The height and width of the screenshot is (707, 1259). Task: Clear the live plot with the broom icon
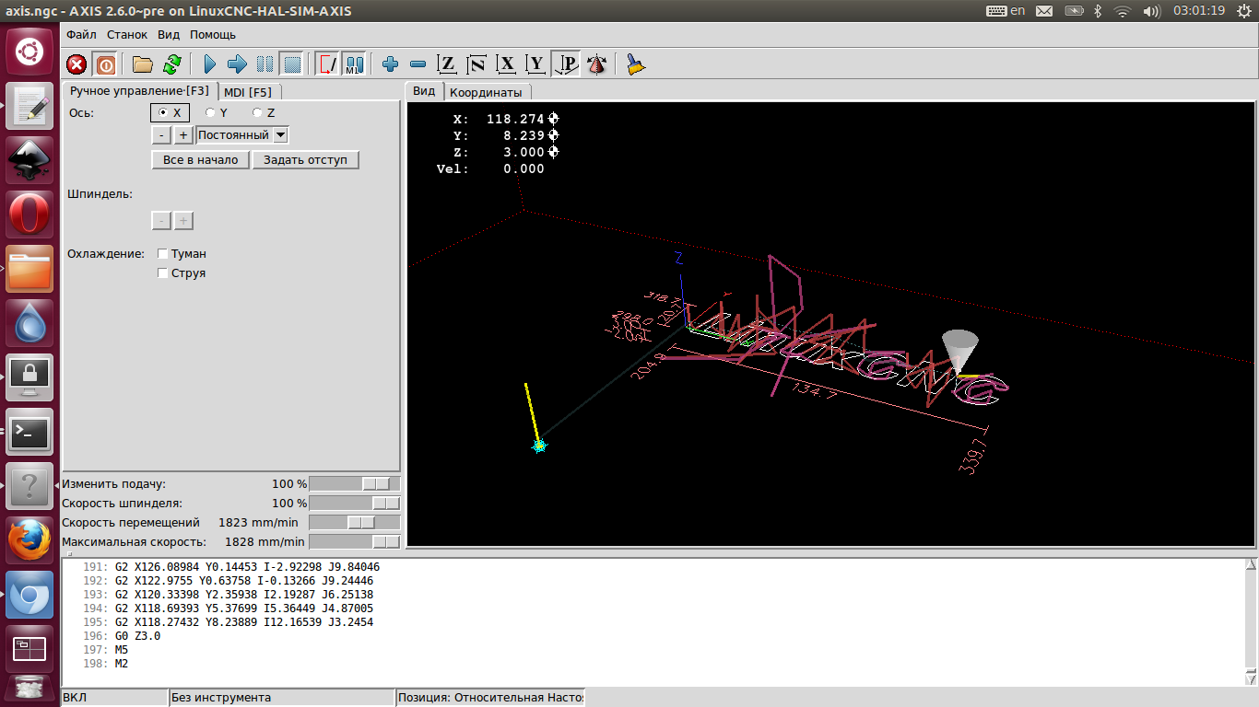[635, 64]
